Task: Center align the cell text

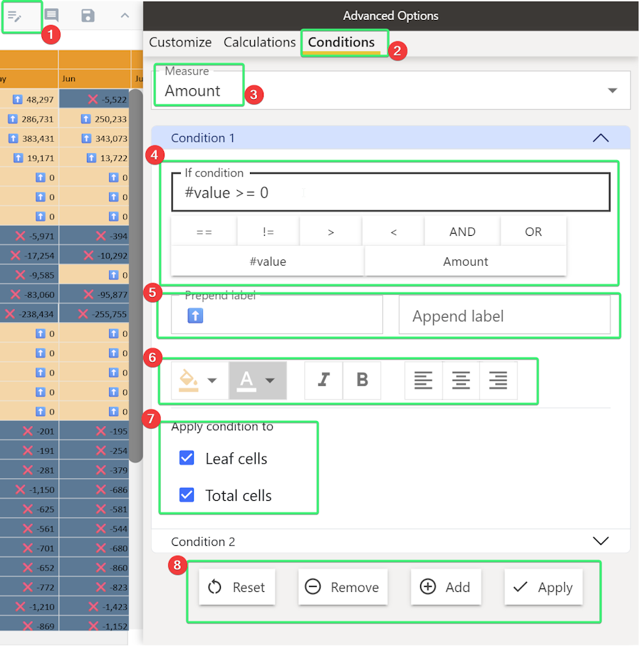Action: click(x=461, y=380)
